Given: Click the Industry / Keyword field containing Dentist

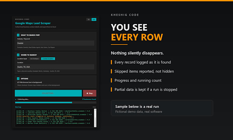Looking at the screenshot, I should tap(56, 43).
